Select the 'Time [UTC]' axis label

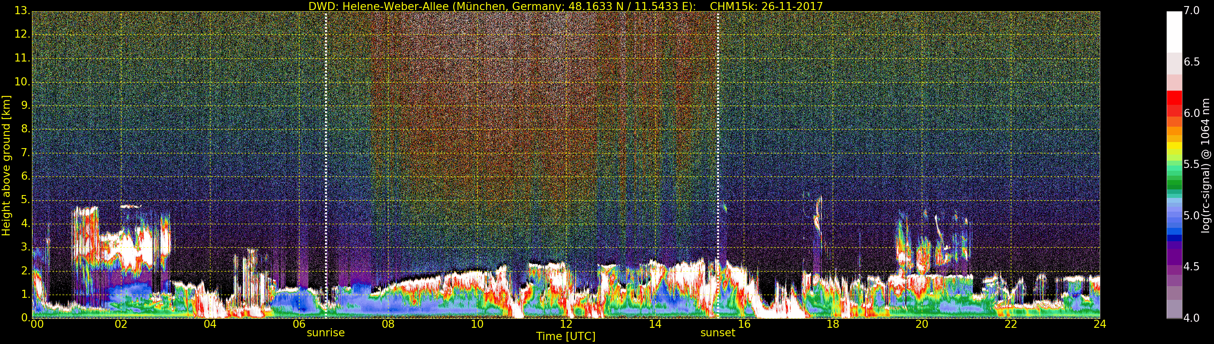(x=566, y=336)
